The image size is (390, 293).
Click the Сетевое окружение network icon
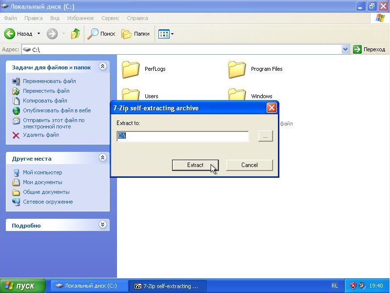(16, 202)
